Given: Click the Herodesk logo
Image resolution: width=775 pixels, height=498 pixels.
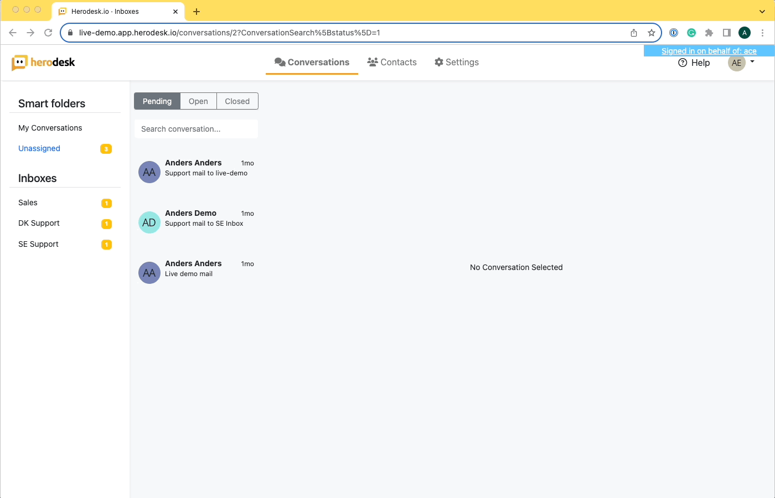Looking at the screenshot, I should (43, 63).
